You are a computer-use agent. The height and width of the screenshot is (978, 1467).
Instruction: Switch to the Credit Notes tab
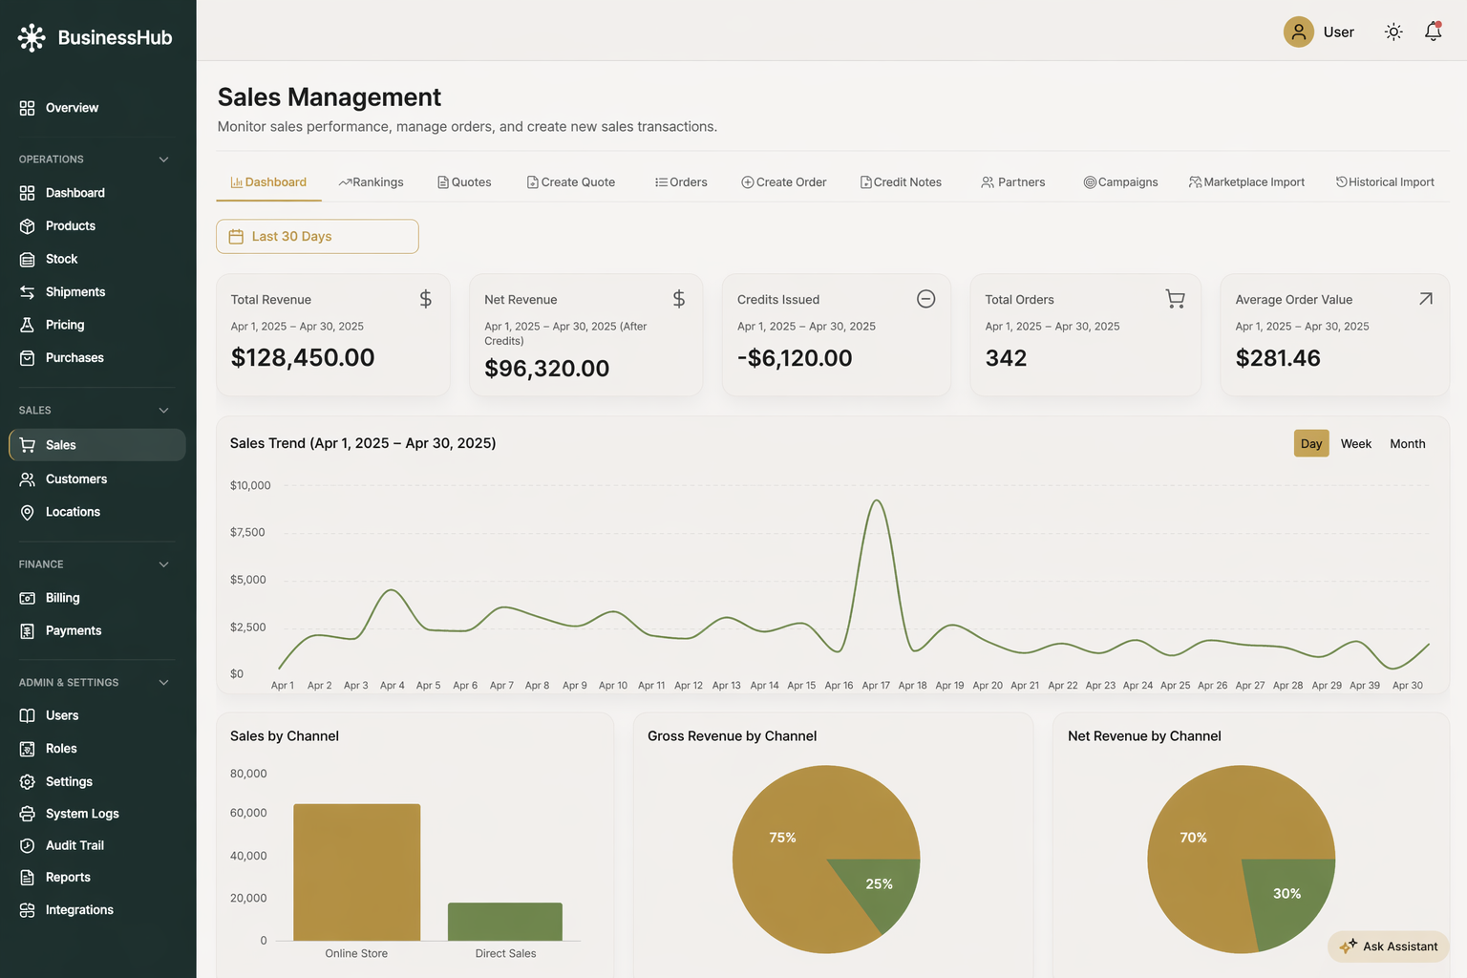(x=901, y=182)
